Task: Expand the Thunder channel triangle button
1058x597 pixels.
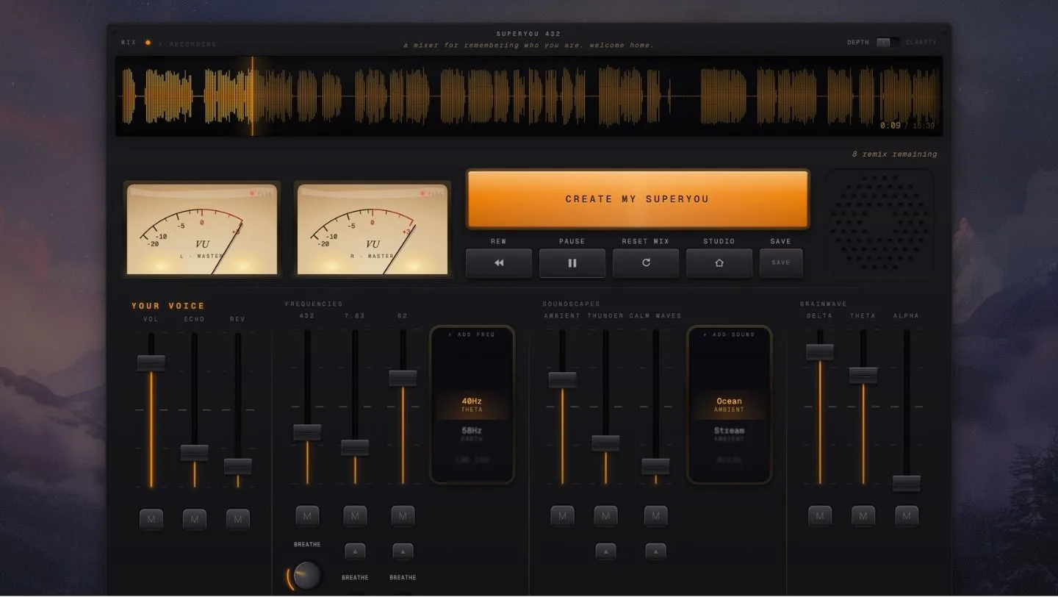Action: point(605,551)
